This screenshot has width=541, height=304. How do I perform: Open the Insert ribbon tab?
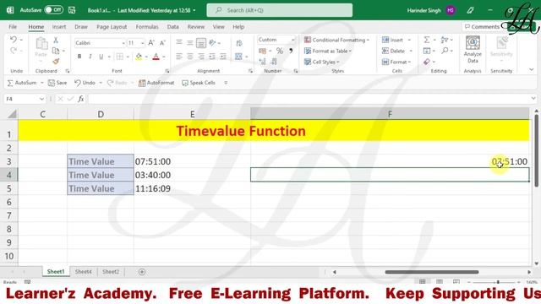pos(59,26)
